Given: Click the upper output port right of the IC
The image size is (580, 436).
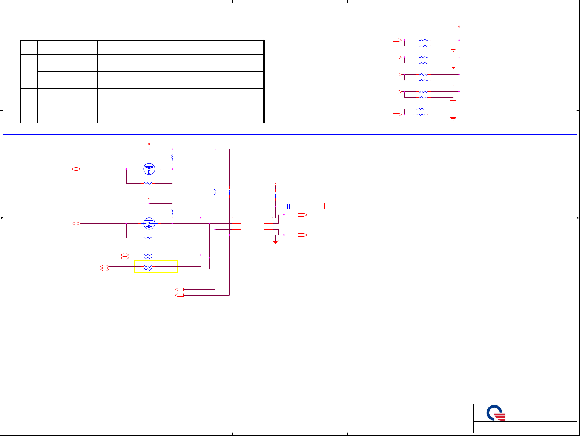Looking at the screenshot, I should 303,215.
